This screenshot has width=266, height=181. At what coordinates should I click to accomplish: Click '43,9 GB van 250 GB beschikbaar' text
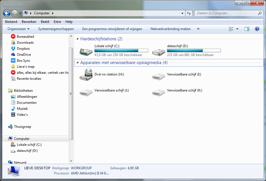coord(118,55)
